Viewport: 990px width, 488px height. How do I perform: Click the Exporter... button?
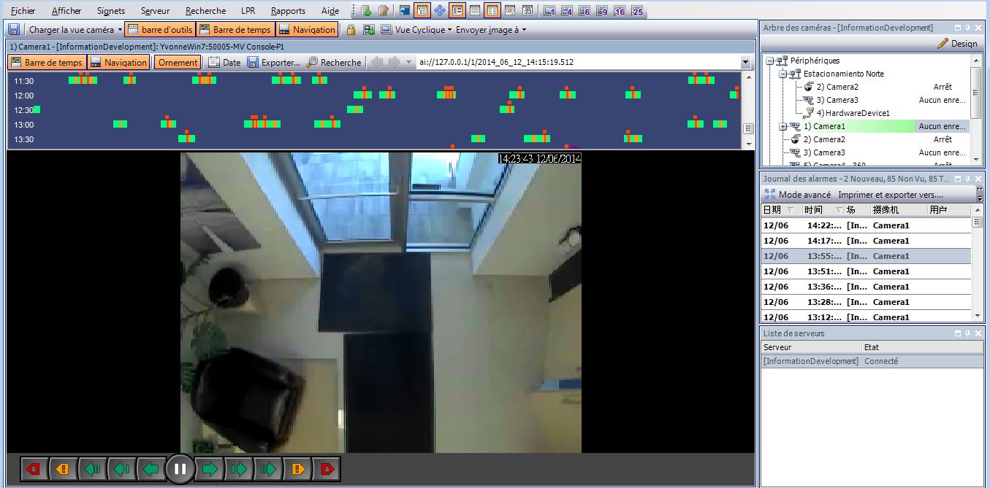[274, 63]
